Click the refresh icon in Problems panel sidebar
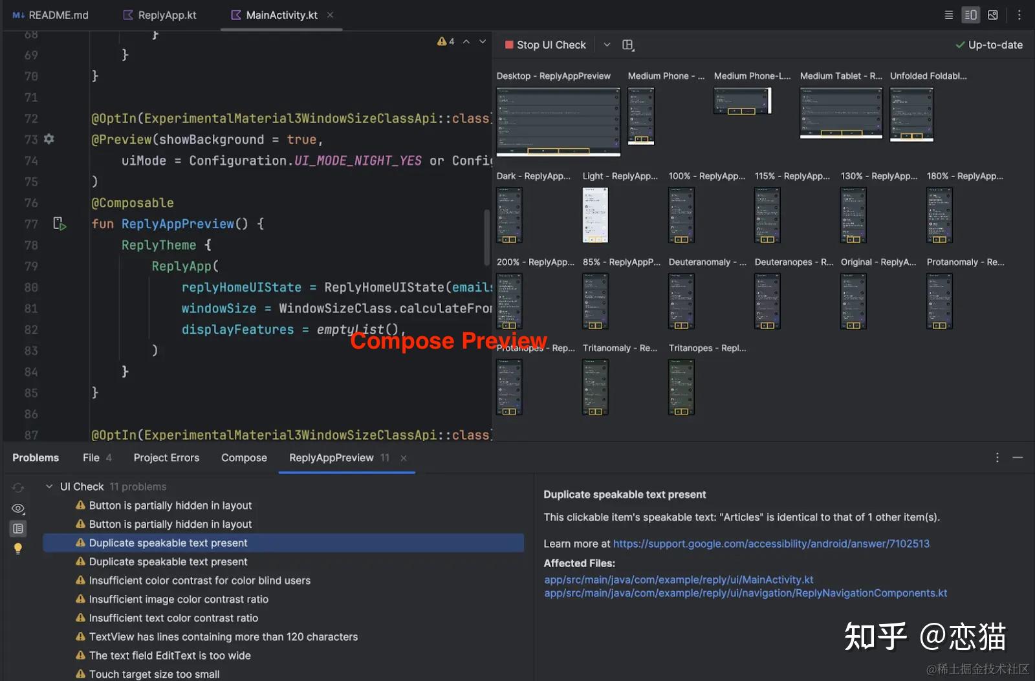The height and width of the screenshot is (681, 1035). (18, 487)
